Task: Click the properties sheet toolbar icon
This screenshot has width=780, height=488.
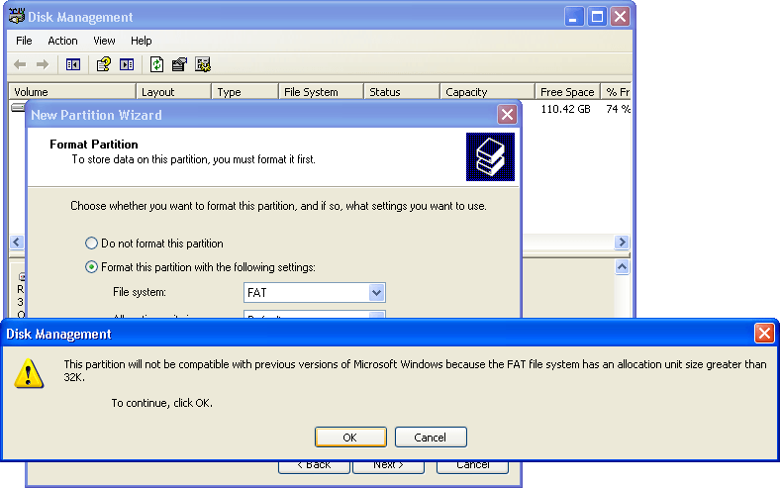Action: (x=179, y=64)
